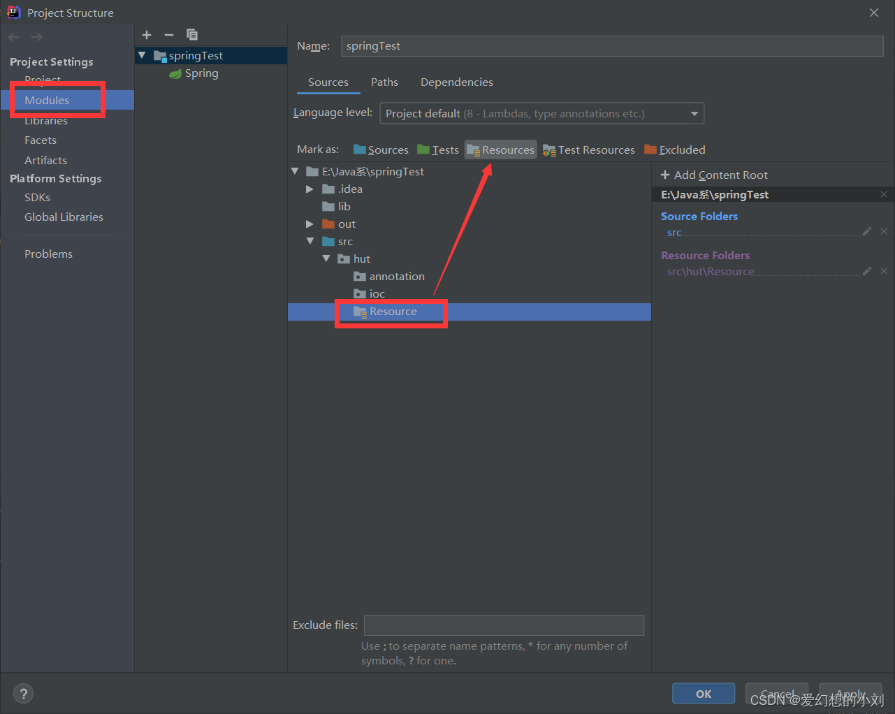Mark folder as Excluded

tap(675, 150)
